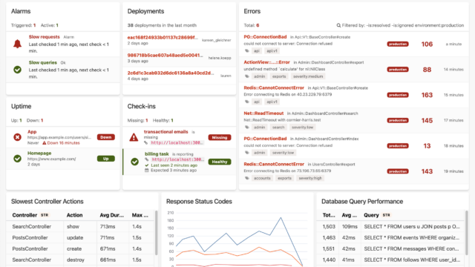The width and height of the screenshot is (475, 267).
Task: Click the Slowest Controller Actions scrollbar
Action: point(157,233)
